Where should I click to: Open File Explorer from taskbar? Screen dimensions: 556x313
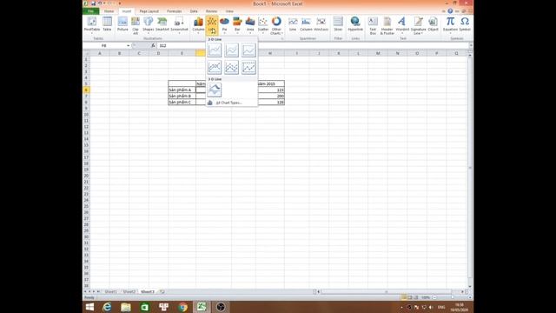(125, 307)
